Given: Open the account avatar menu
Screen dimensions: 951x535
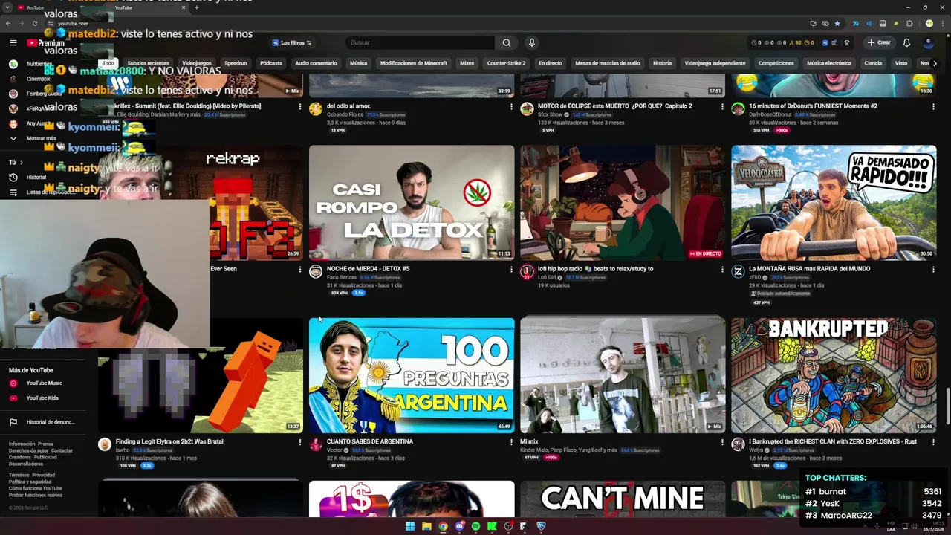Looking at the screenshot, I should click(x=928, y=42).
